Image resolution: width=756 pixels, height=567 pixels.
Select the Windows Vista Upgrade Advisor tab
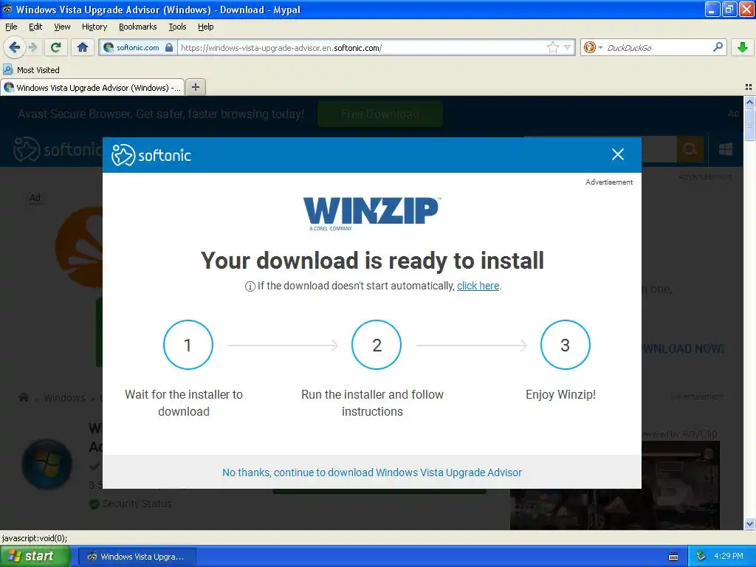pos(92,87)
